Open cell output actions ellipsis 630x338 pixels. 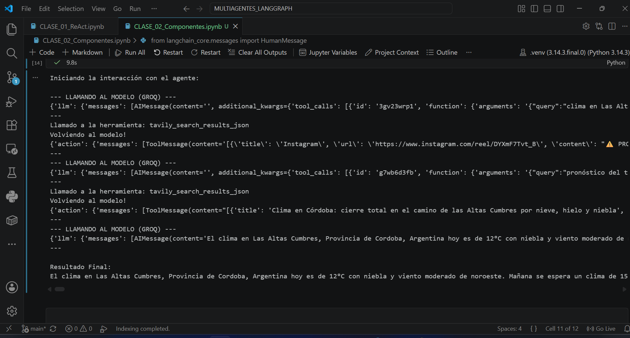[35, 78]
